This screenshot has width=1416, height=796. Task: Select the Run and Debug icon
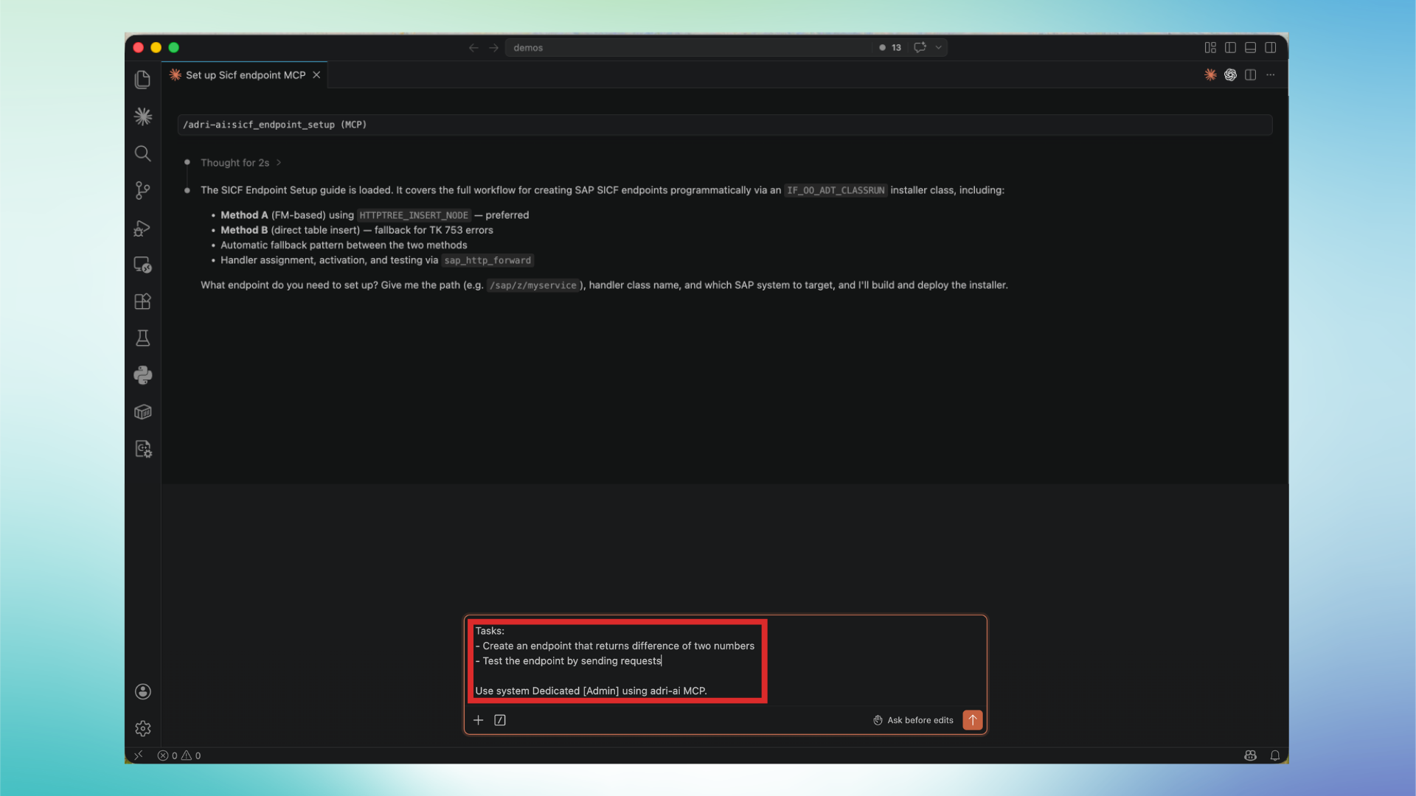click(x=142, y=228)
